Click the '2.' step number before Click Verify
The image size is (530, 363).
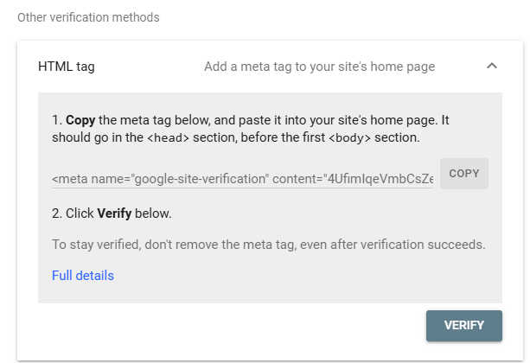(57, 213)
